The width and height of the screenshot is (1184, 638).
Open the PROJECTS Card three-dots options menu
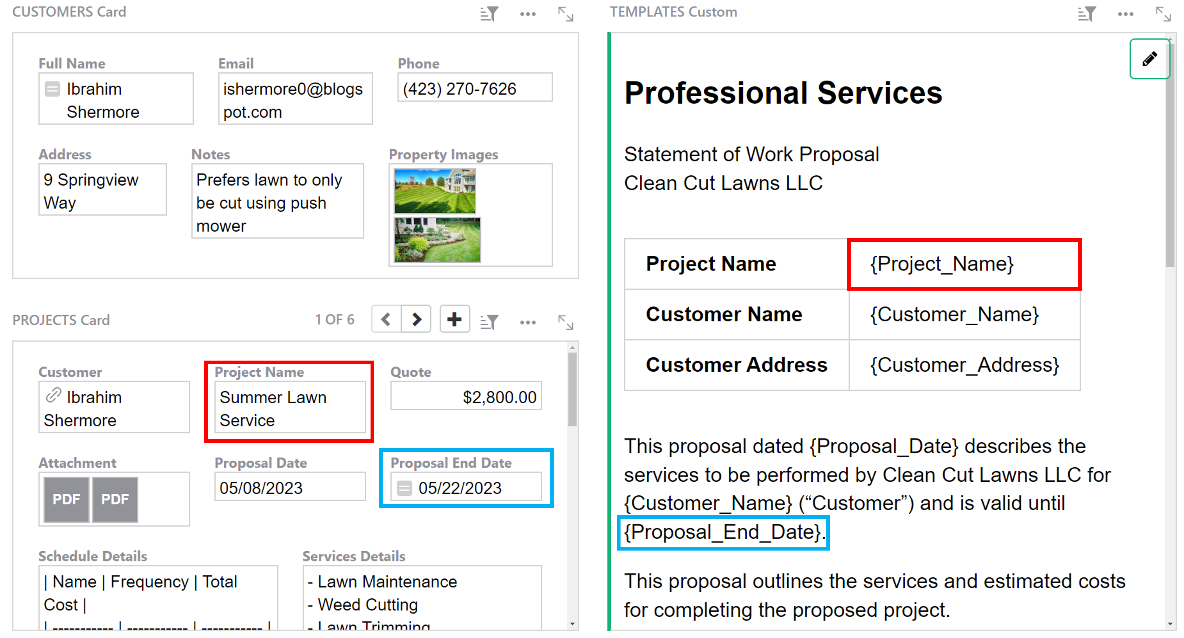pyautogui.click(x=528, y=322)
